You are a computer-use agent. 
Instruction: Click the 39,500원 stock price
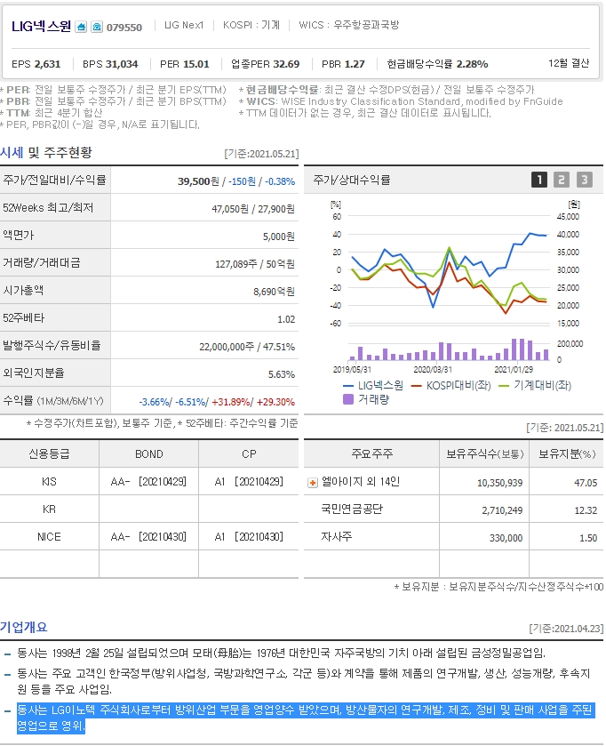point(198,181)
